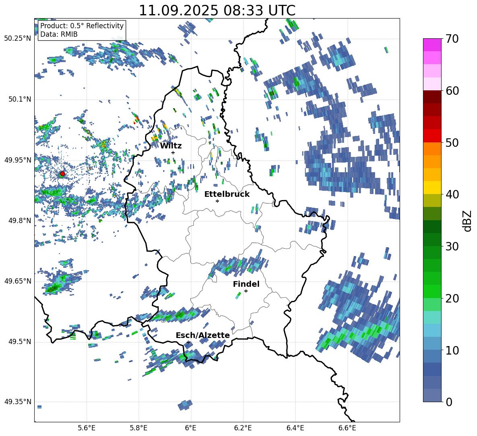Click the 40 label on the colorbar
This screenshot has width=477, height=436.
click(452, 194)
